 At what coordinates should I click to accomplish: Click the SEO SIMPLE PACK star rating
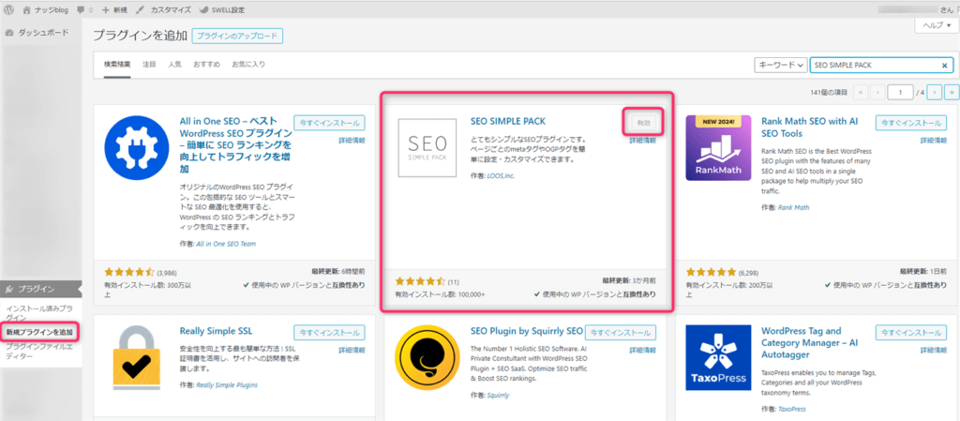pos(419,282)
